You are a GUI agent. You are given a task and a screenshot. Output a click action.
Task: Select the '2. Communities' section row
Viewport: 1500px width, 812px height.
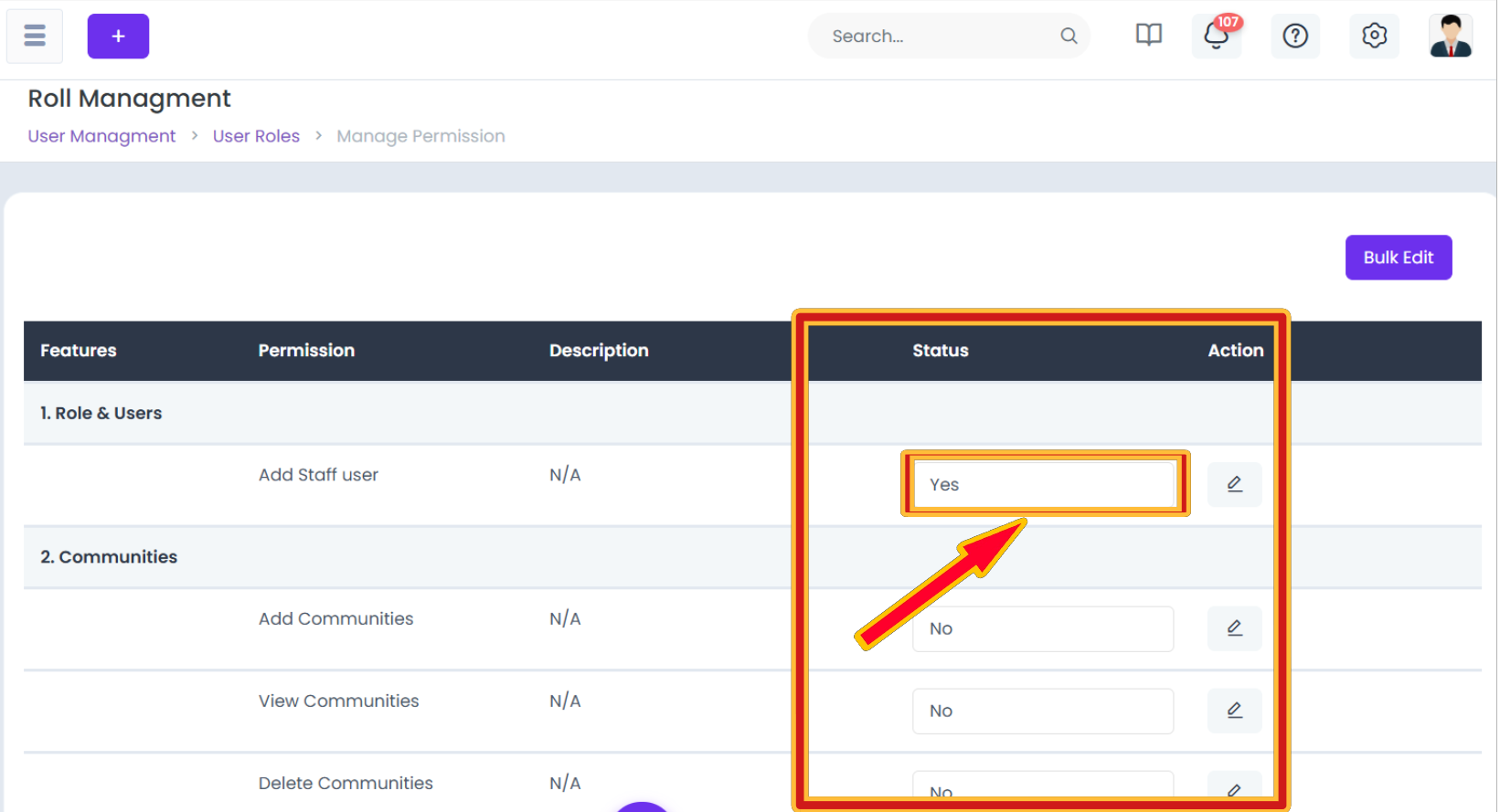point(752,557)
